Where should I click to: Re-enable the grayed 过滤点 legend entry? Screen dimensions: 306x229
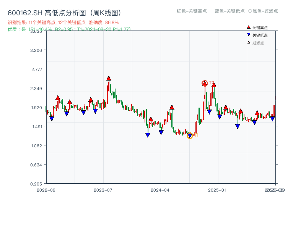coord(256,42)
